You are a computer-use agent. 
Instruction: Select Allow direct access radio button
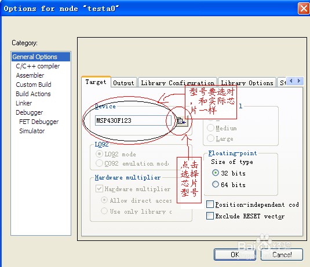(x=104, y=200)
